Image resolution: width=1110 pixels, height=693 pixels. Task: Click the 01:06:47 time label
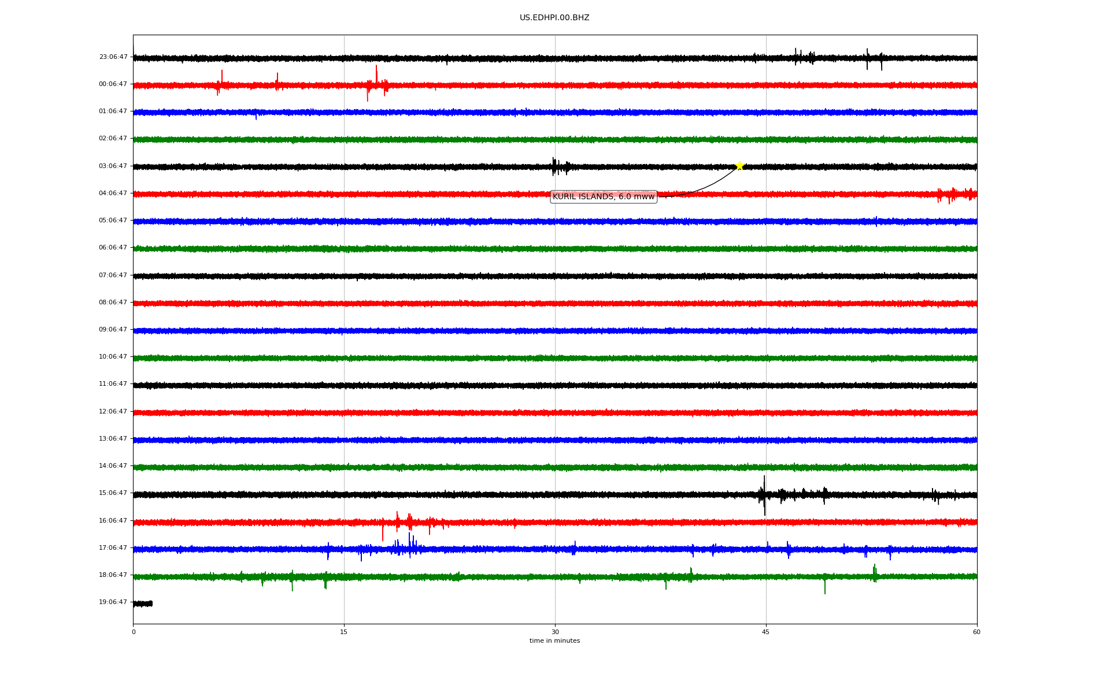click(x=113, y=111)
